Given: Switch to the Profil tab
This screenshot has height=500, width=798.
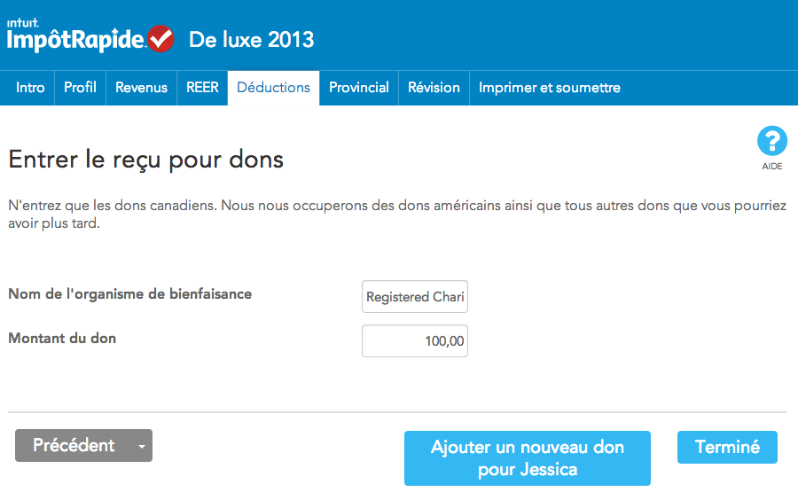Looking at the screenshot, I should pyautogui.click(x=80, y=88).
